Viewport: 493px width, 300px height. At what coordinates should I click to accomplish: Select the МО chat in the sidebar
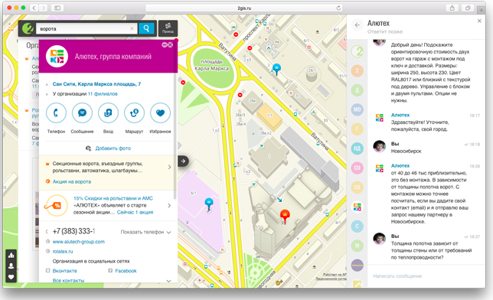tap(358, 109)
